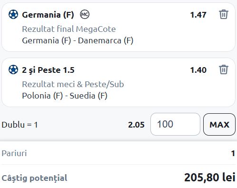Click the Dublu = 1 label
The image size is (237, 188).
click(20, 125)
